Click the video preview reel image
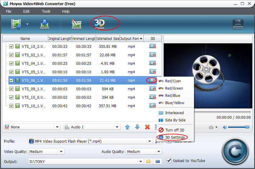This screenshot has width=255, height=169. [x=208, y=76]
